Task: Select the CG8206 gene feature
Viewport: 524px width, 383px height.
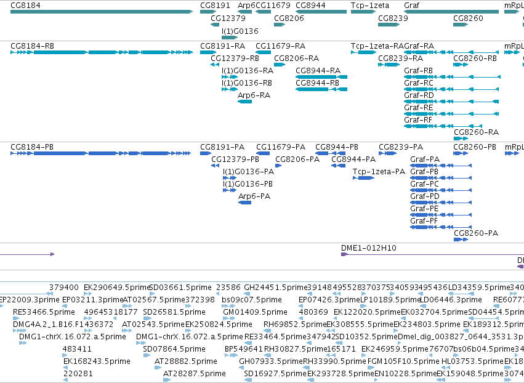Action: (x=280, y=25)
